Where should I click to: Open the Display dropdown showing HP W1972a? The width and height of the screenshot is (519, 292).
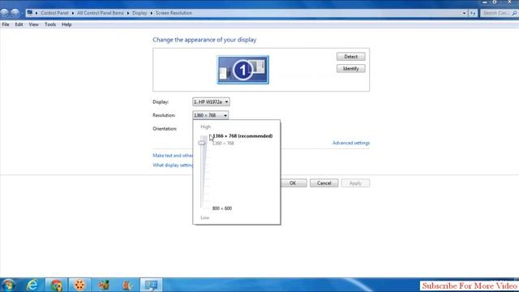[211, 102]
